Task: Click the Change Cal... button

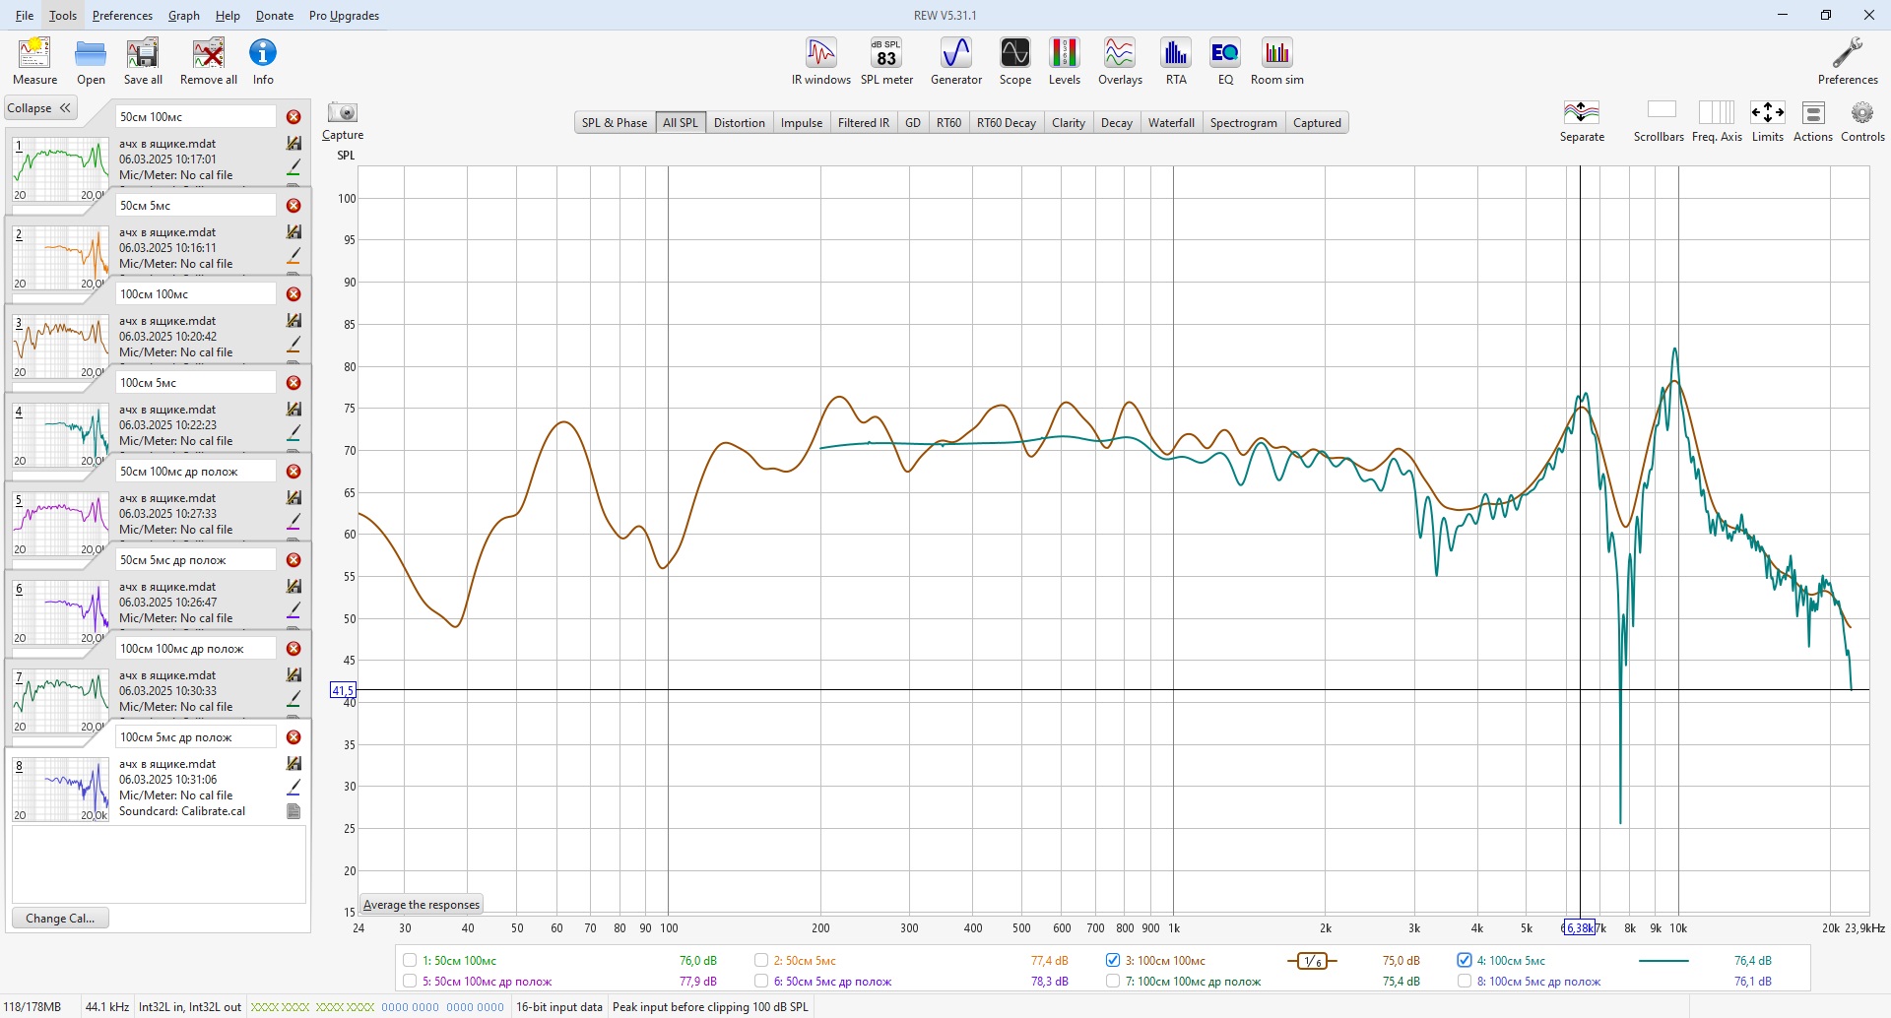Action: (60, 919)
